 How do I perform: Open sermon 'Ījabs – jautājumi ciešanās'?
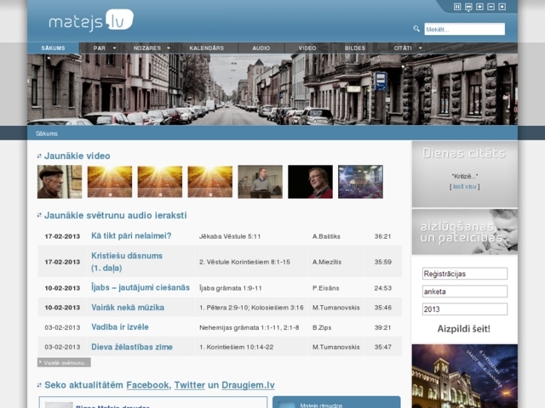(x=141, y=287)
